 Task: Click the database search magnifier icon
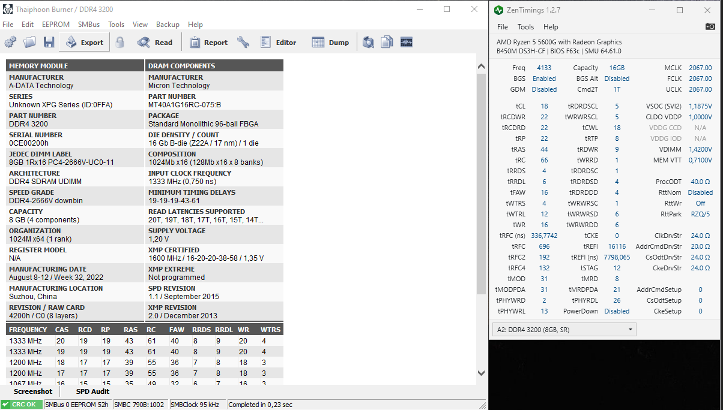click(x=368, y=42)
